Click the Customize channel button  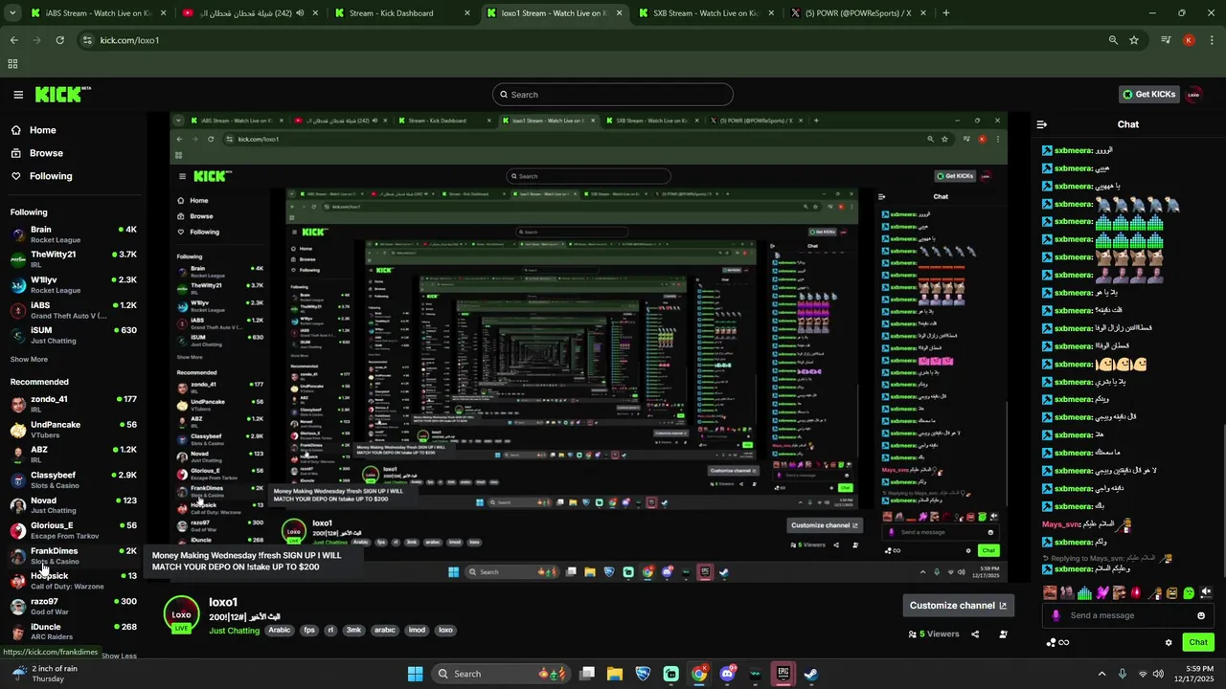pyautogui.click(x=958, y=606)
